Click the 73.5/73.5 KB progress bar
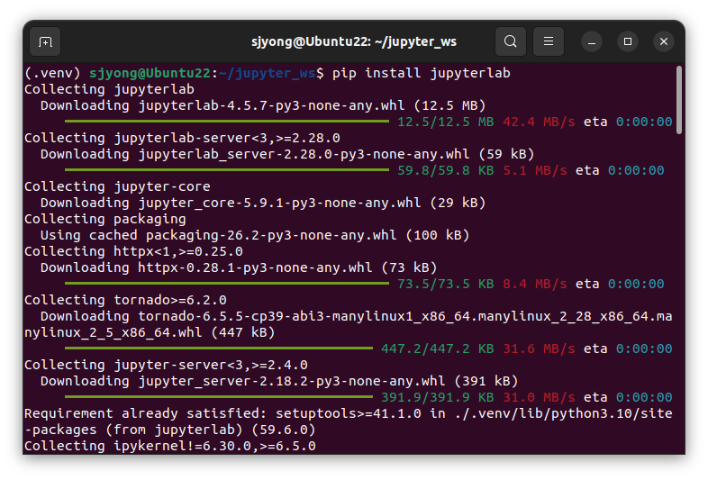The height and width of the screenshot is (480, 708). coord(227,284)
